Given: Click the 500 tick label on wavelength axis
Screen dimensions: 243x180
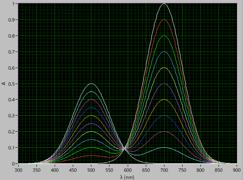Looking at the screenshot, I should 91,170.
